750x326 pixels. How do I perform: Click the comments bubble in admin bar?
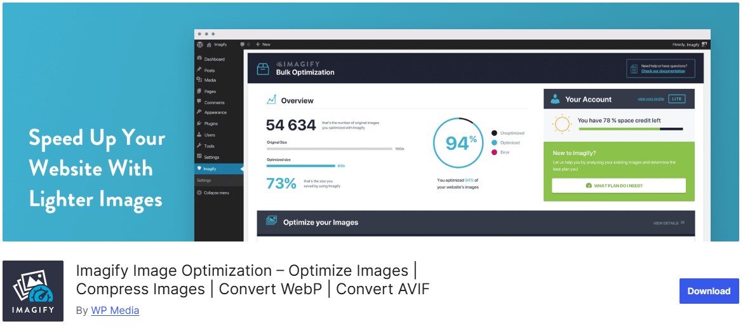[243, 44]
